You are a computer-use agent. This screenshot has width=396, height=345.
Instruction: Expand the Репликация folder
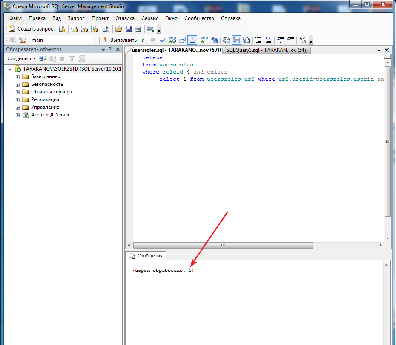[x=18, y=100]
